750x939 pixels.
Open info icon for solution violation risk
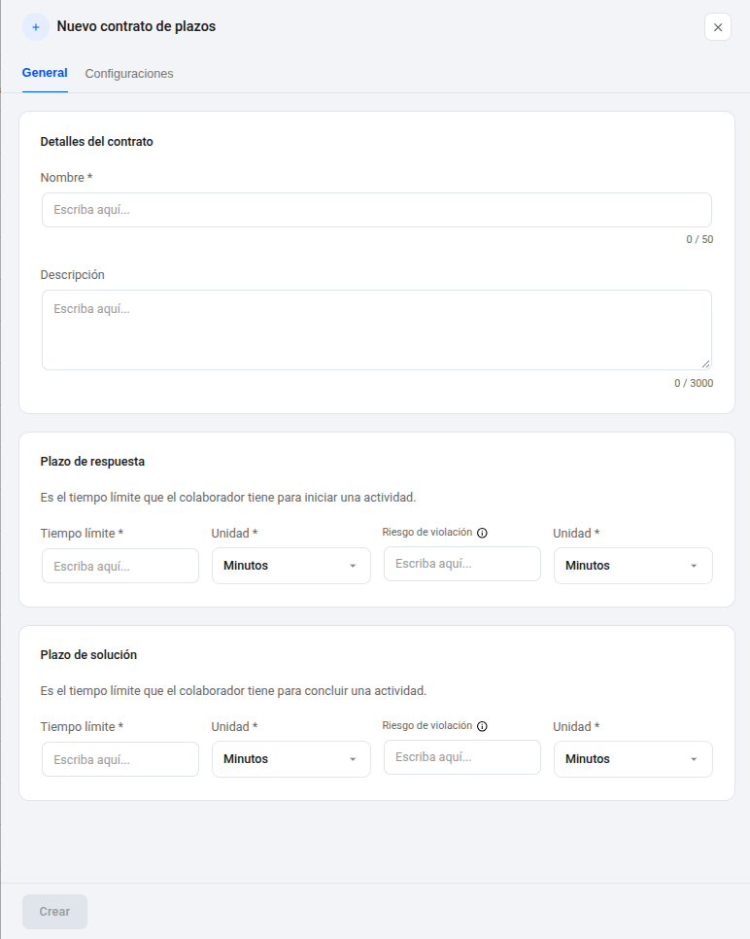point(482,726)
